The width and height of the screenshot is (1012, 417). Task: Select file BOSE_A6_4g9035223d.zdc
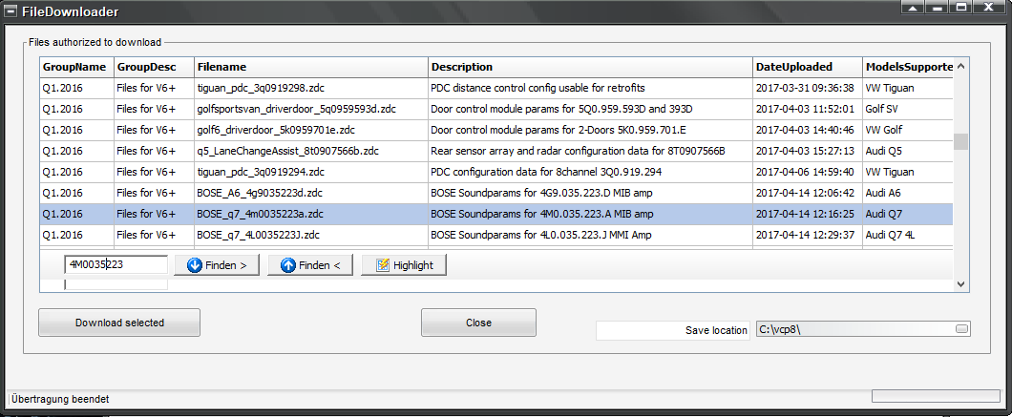pos(260,193)
